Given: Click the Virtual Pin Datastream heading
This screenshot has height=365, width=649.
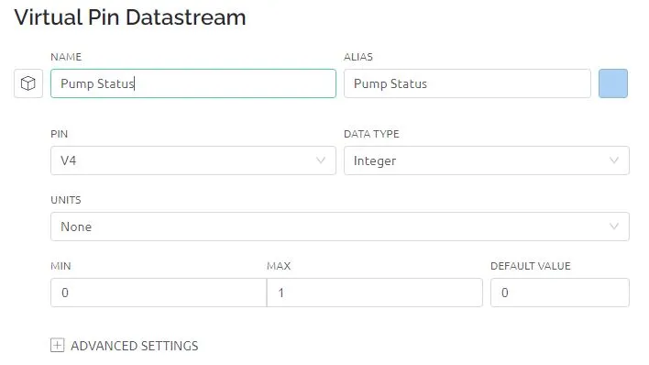Looking at the screenshot, I should [x=130, y=17].
